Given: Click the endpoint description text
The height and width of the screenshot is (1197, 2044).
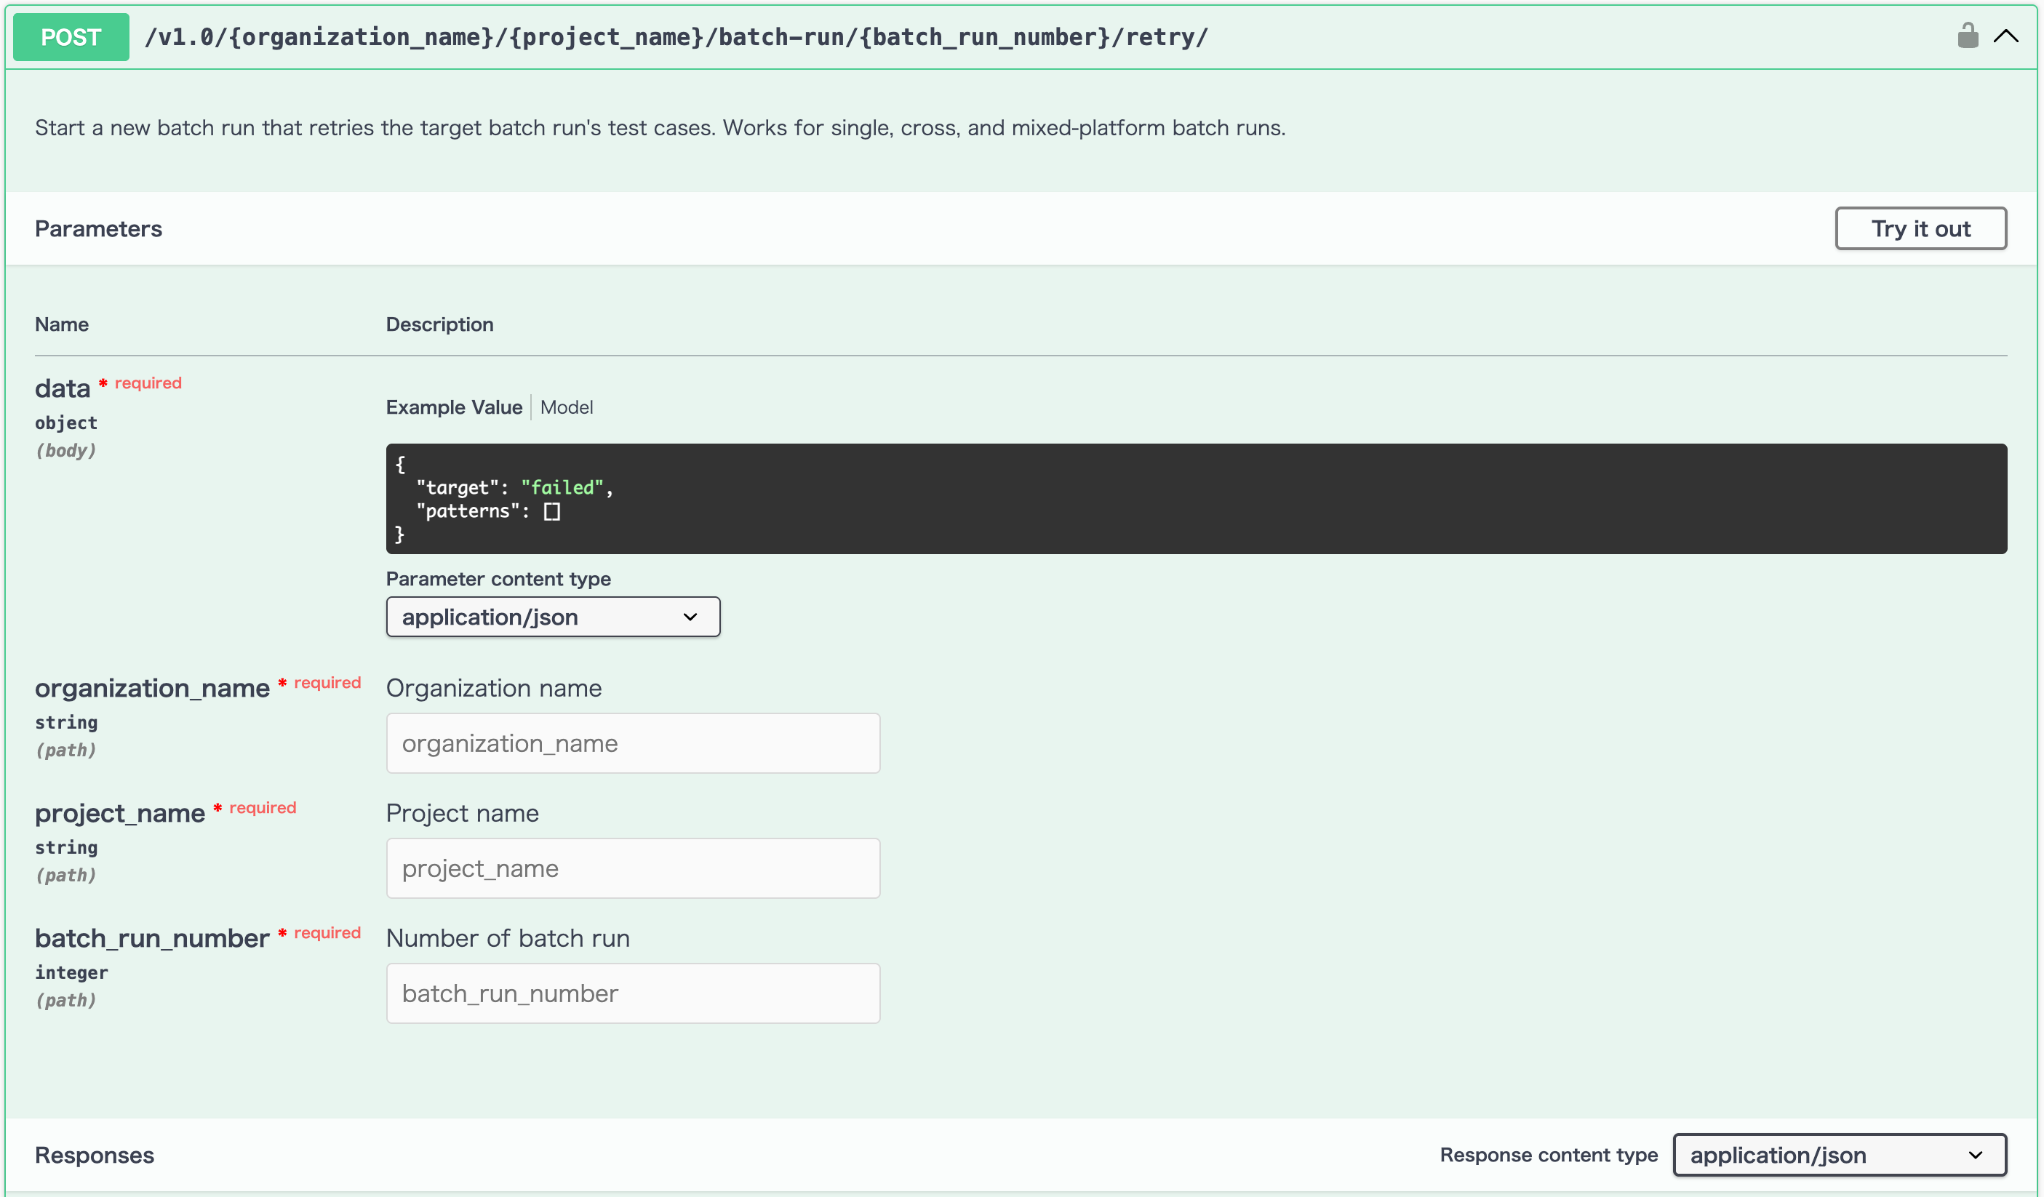Looking at the screenshot, I should [x=660, y=128].
